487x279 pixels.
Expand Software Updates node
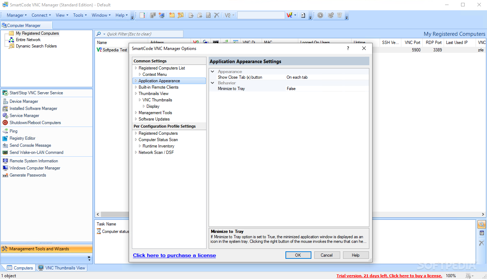[136, 119]
